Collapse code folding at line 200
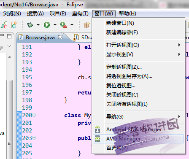 click(34, 115)
